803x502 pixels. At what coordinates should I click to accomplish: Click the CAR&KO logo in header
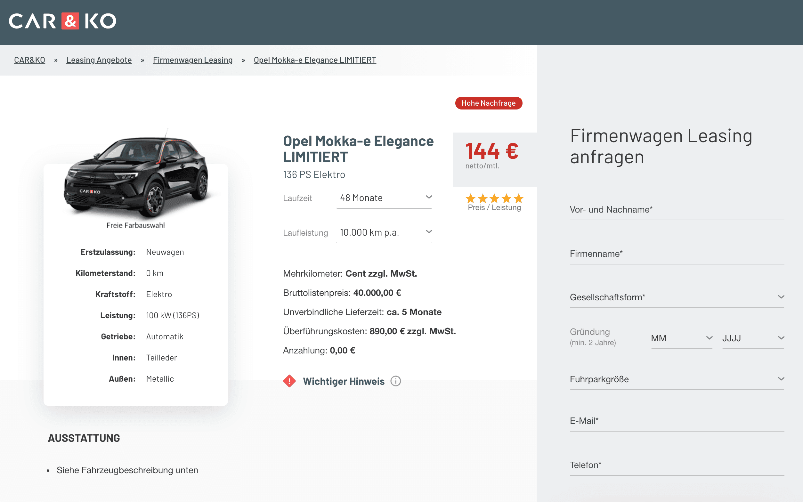pos(62,21)
